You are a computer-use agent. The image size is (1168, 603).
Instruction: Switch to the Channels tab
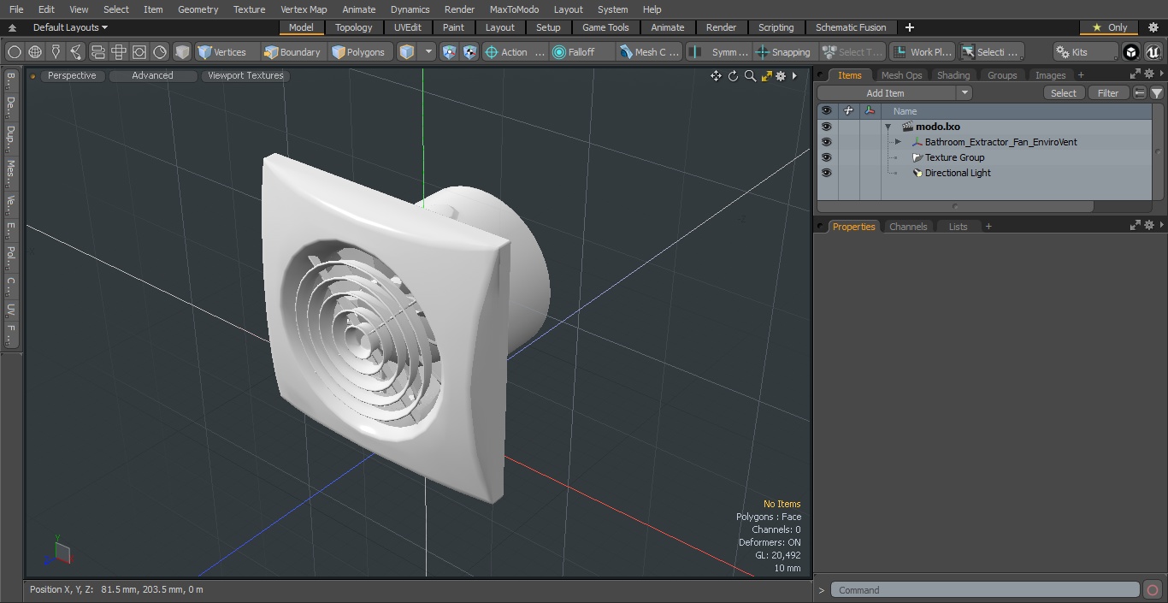pos(908,227)
